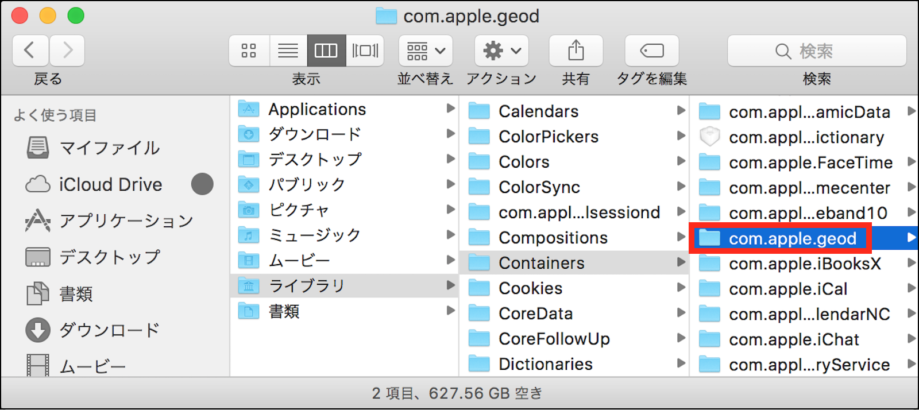Select the Applications folder
Image resolution: width=919 pixels, height=410 pixels.
(317, 109)
